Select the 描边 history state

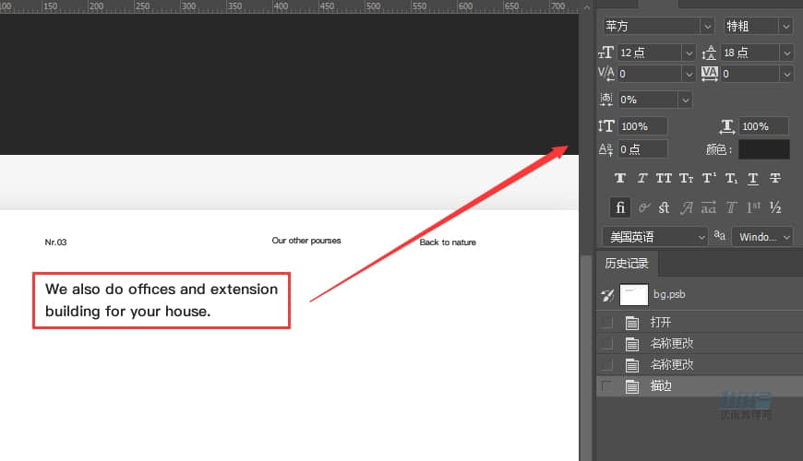click(x=661, y=386)
